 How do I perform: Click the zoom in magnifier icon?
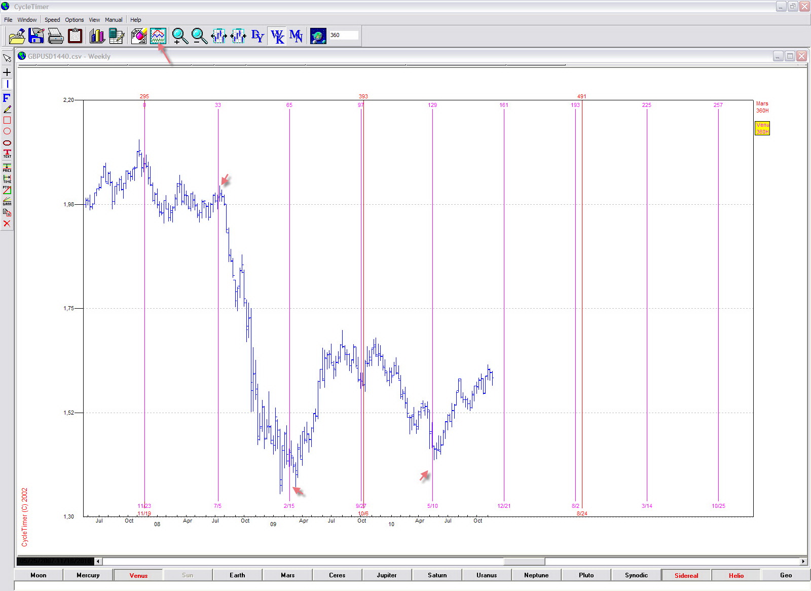click(179, 36)
